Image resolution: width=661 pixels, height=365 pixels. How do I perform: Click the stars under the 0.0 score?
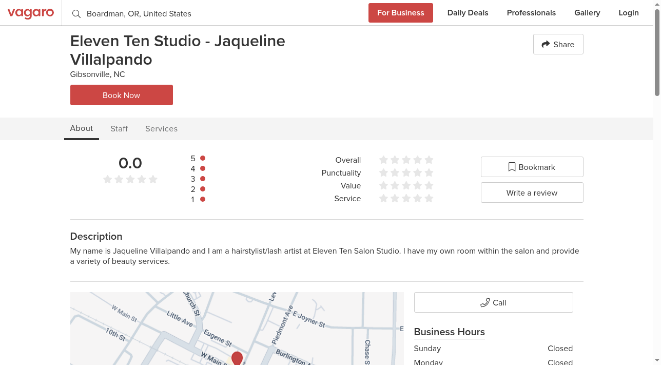click(130, 179)
